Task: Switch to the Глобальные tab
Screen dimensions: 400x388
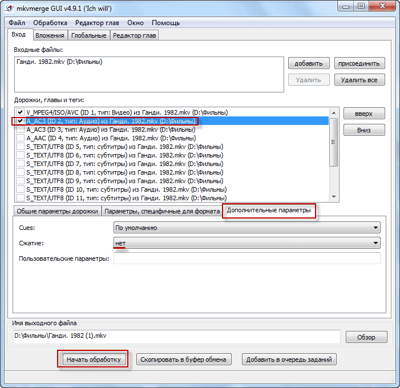Action: 89,35
